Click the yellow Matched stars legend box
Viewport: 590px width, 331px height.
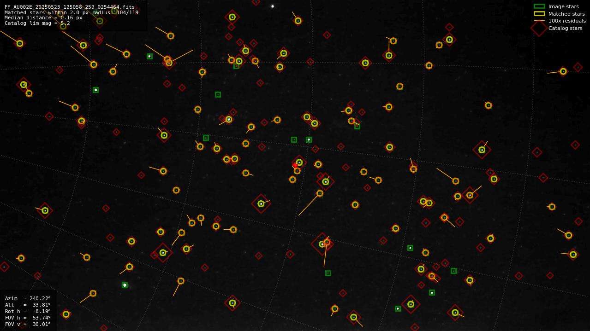point(539,14)
